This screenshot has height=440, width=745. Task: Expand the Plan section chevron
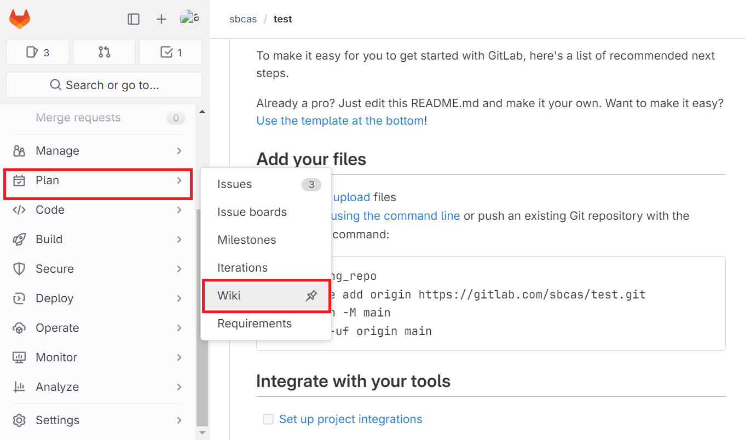tap(179, 180)
